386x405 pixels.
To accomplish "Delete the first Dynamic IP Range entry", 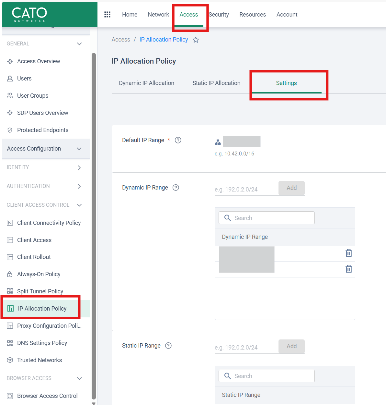I will point(348,253).
